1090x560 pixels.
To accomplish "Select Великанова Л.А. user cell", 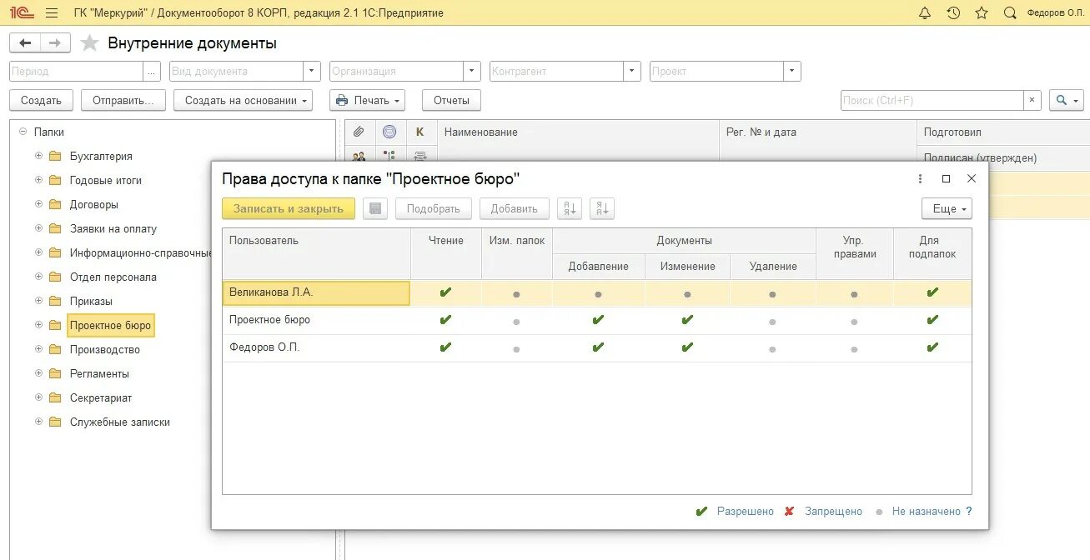I will point(316,292).
